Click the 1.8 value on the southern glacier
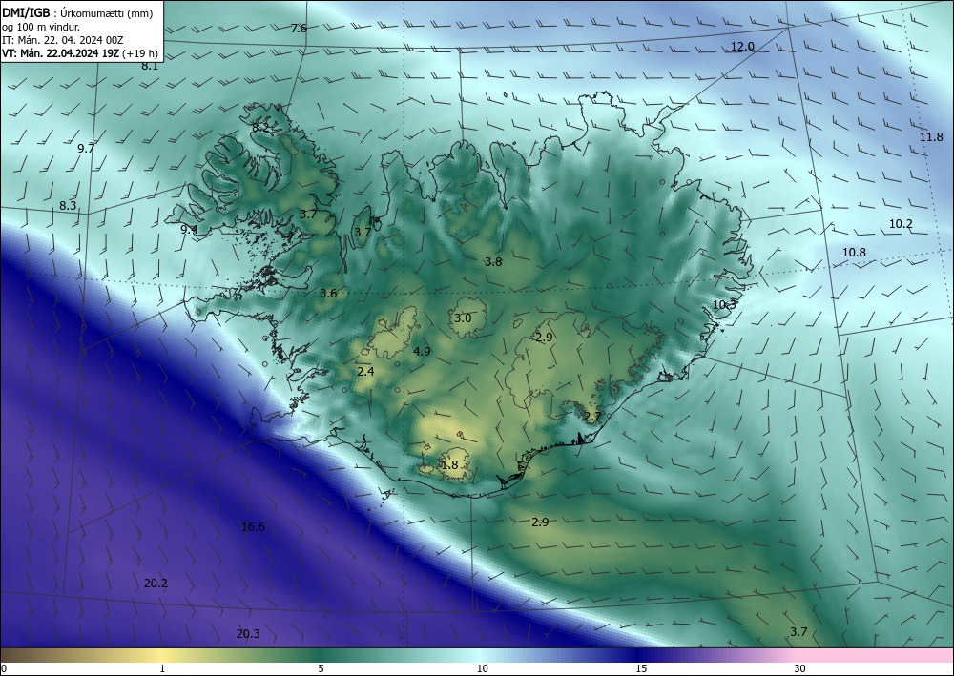Viewport: 954px width, 676px height. click(x=449, y=465)
